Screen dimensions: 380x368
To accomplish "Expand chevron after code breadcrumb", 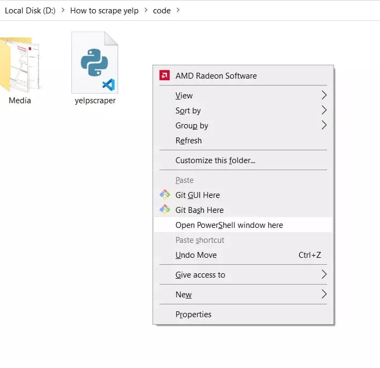I will [x=178, y=10].
